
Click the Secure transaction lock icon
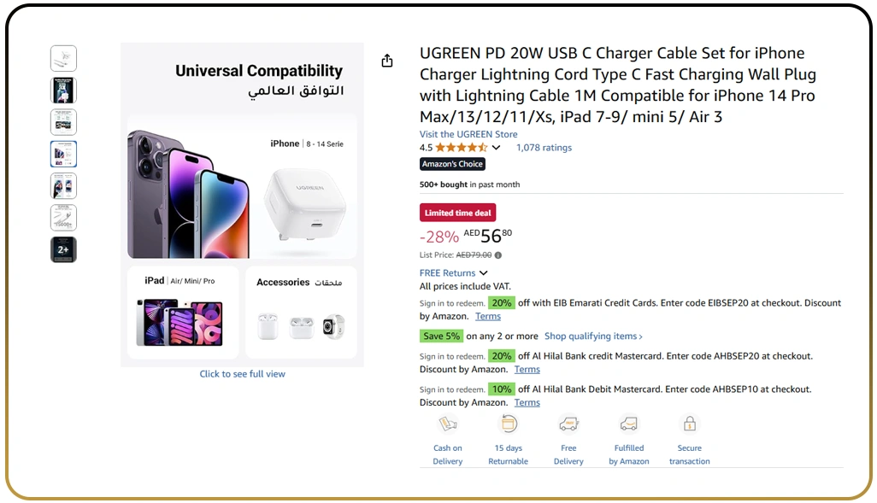tap(689, 423)
